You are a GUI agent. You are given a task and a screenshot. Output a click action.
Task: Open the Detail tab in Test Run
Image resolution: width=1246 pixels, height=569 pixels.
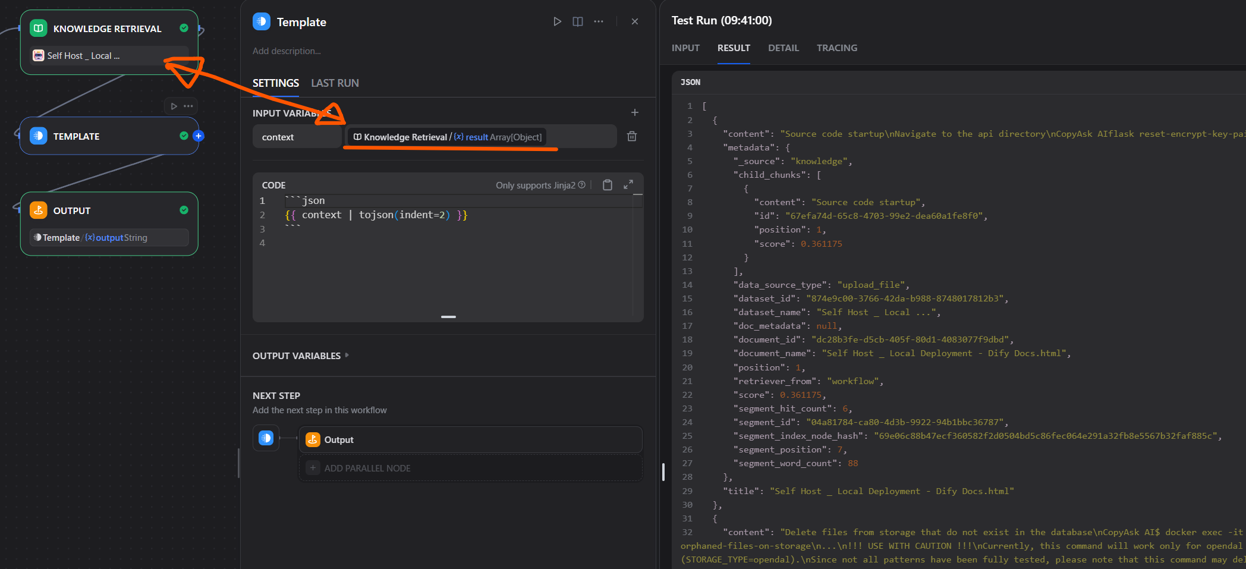[x=783, y=48]
